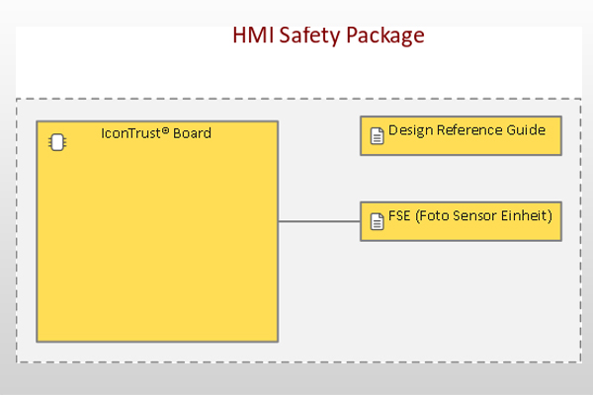Click connector endpoint on FSE box edge
The width and height of the screenshot is (593, 395).
(361, 221)
